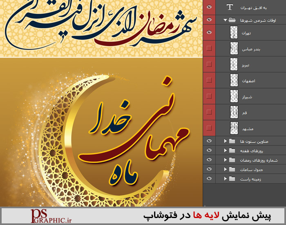Collapse the اوقات شرعی شهرها group
The height and width of the screenshot is (225, 286).
(225, 20)
